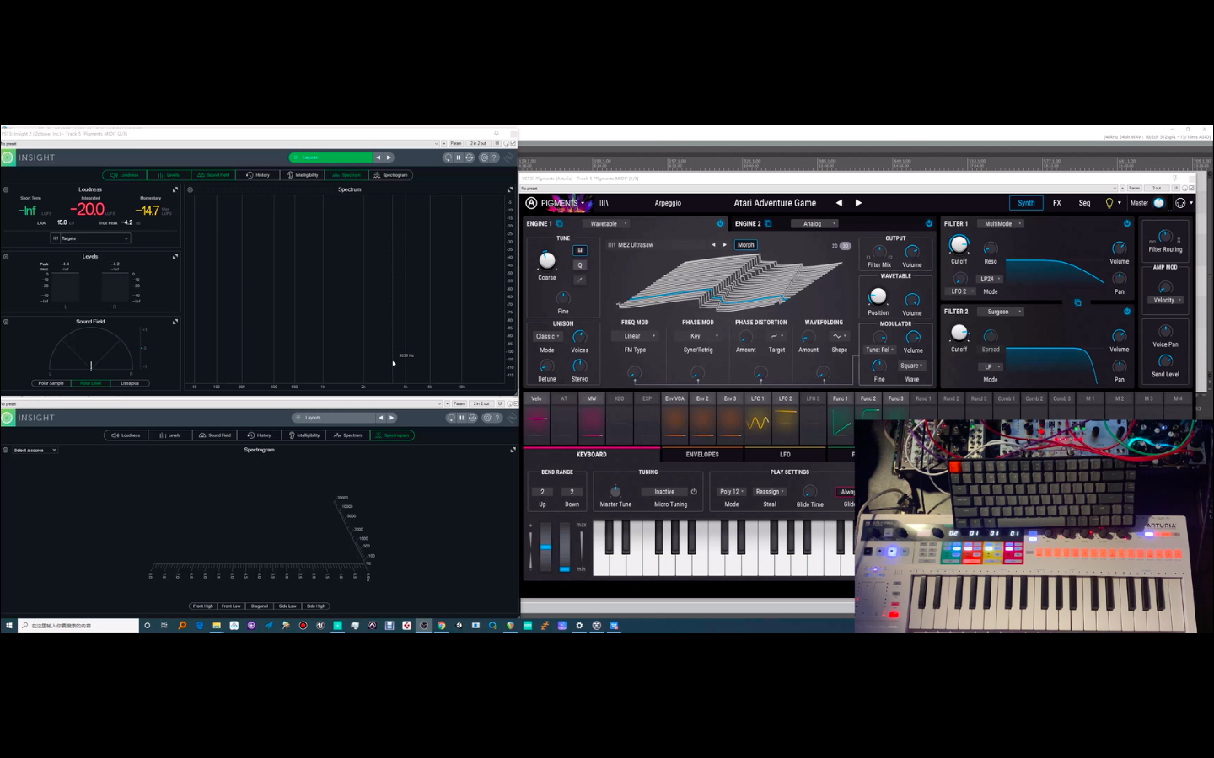The width and height of the screenshot is (1214, 758).
Task: Adjust Wavetable Position knob
Action: click(x=878, y=296)
